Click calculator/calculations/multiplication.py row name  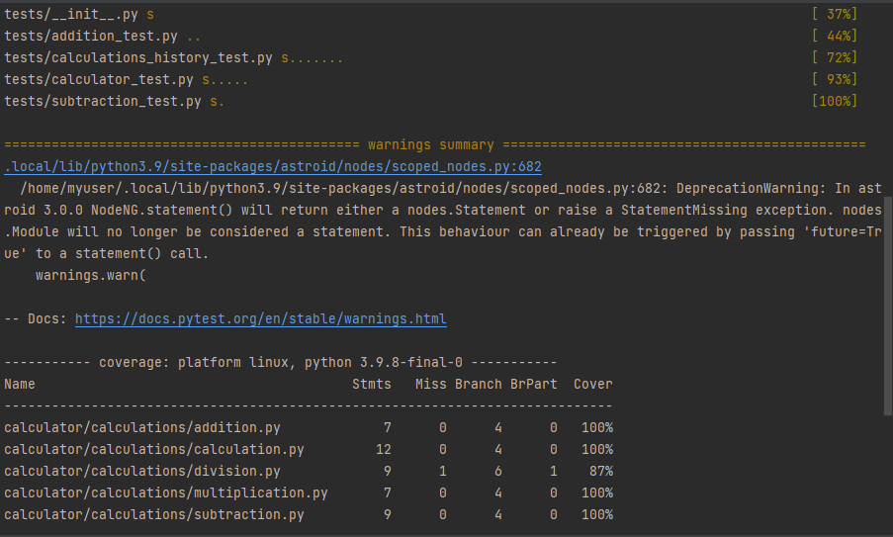pyautogui.click(x=166, y=492)
